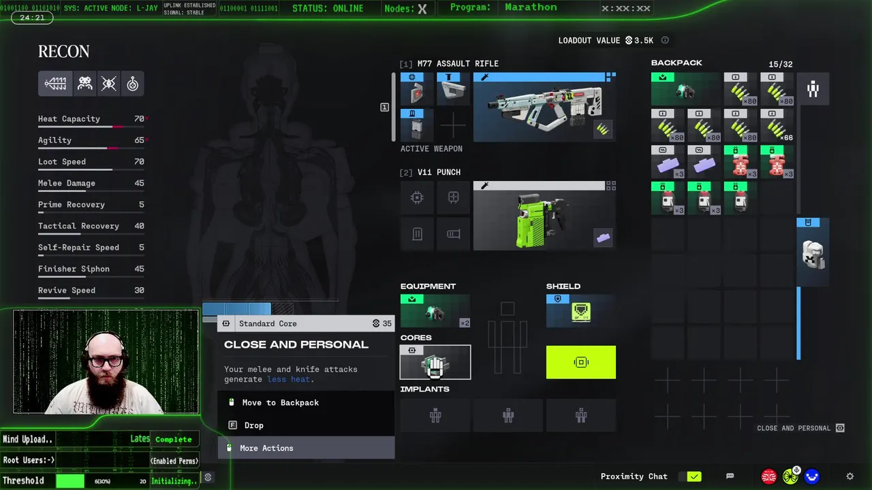This screenshot has width=872, height=490.
Task: Click the Loot Speed stat row
Action: 91,162
